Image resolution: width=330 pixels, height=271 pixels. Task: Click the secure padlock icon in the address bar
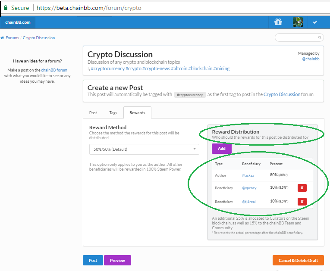click(6, 8)
